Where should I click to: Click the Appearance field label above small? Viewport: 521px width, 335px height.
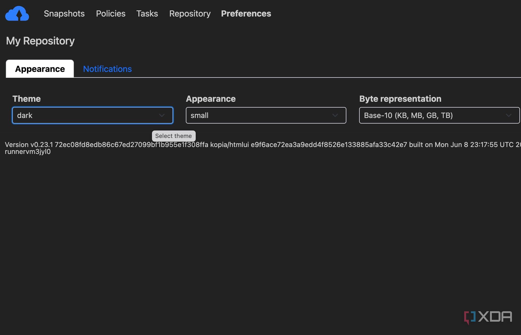pos(211,99)
